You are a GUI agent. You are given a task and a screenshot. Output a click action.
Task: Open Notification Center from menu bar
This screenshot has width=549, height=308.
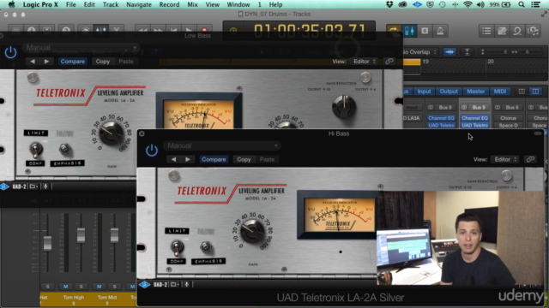[x=535, y=4]
